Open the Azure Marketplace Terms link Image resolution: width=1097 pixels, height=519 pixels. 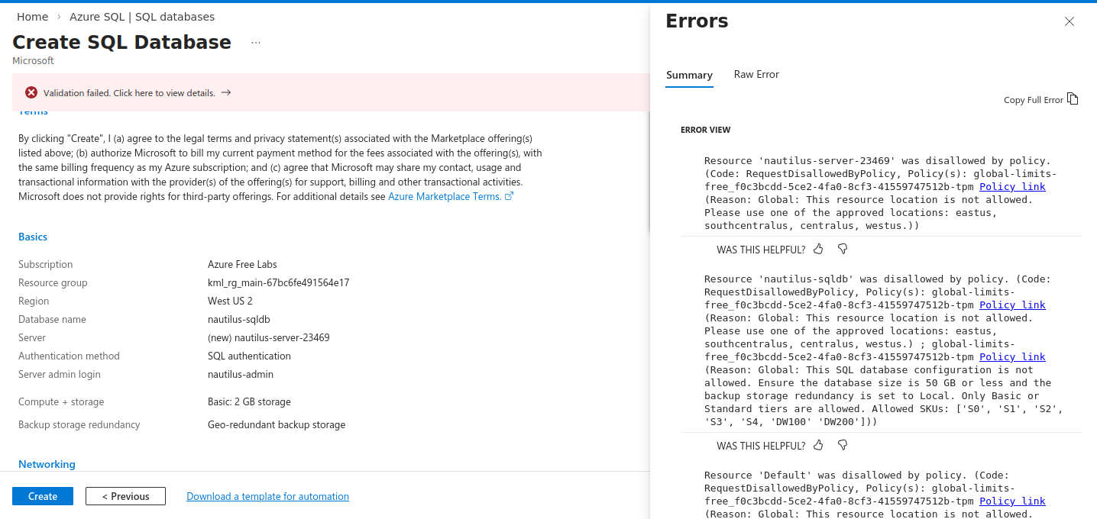(x=445, y=196)
